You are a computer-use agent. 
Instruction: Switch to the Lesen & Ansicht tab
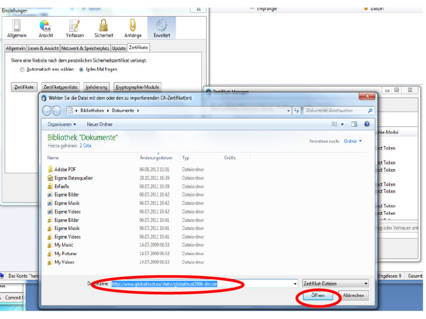click(43, 48)
